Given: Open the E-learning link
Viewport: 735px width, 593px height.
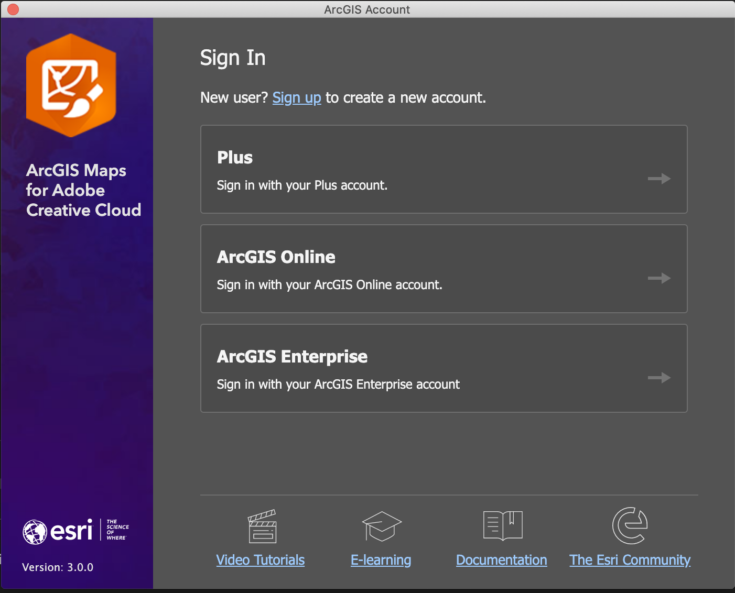Looking at the screenshot, I should [381, 560].
